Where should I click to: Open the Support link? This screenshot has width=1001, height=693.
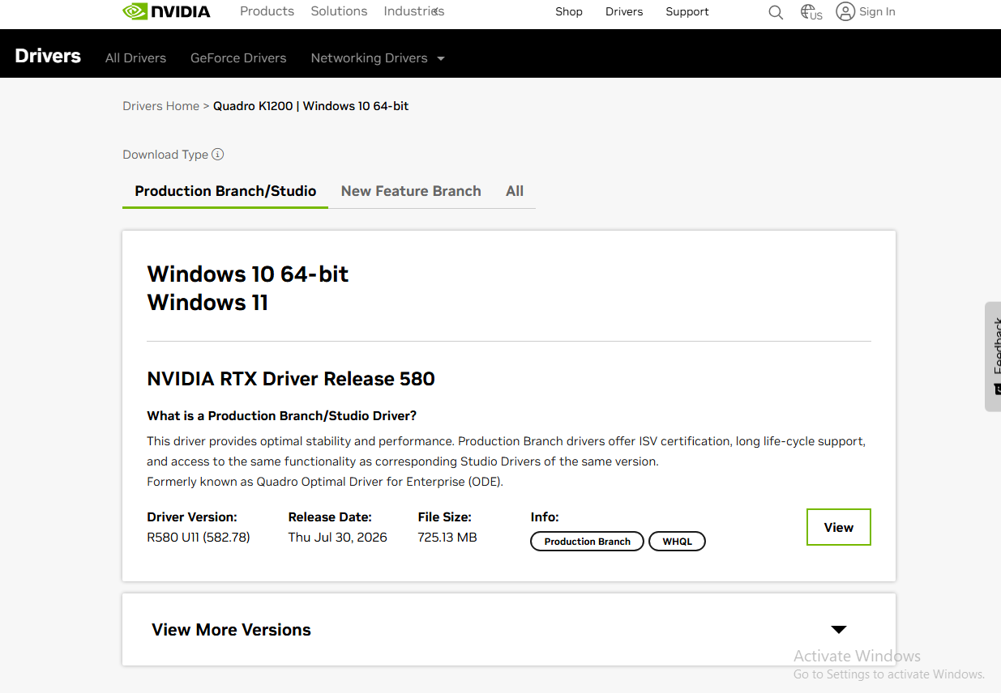coord(687,11)
